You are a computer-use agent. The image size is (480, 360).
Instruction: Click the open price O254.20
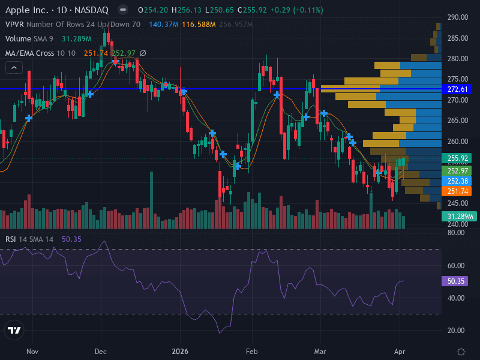tap(153, 10)
